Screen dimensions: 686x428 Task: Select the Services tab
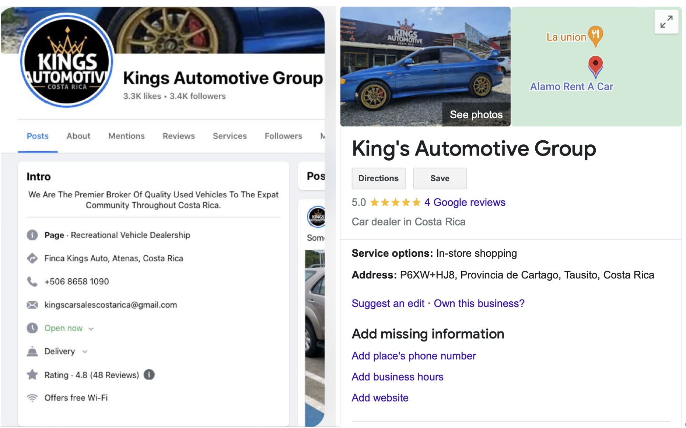point(230,136)
